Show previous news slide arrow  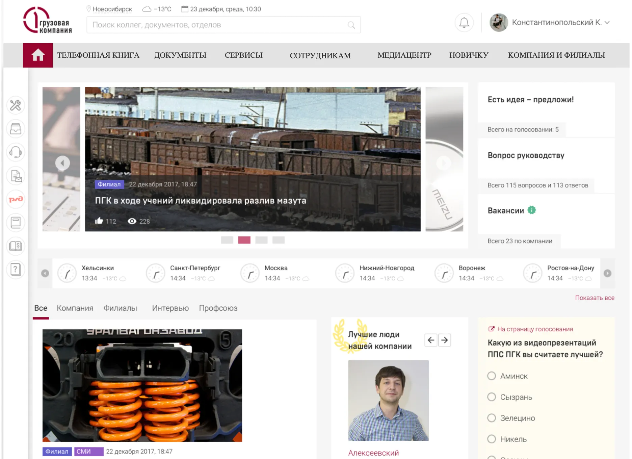click(62, 163)
